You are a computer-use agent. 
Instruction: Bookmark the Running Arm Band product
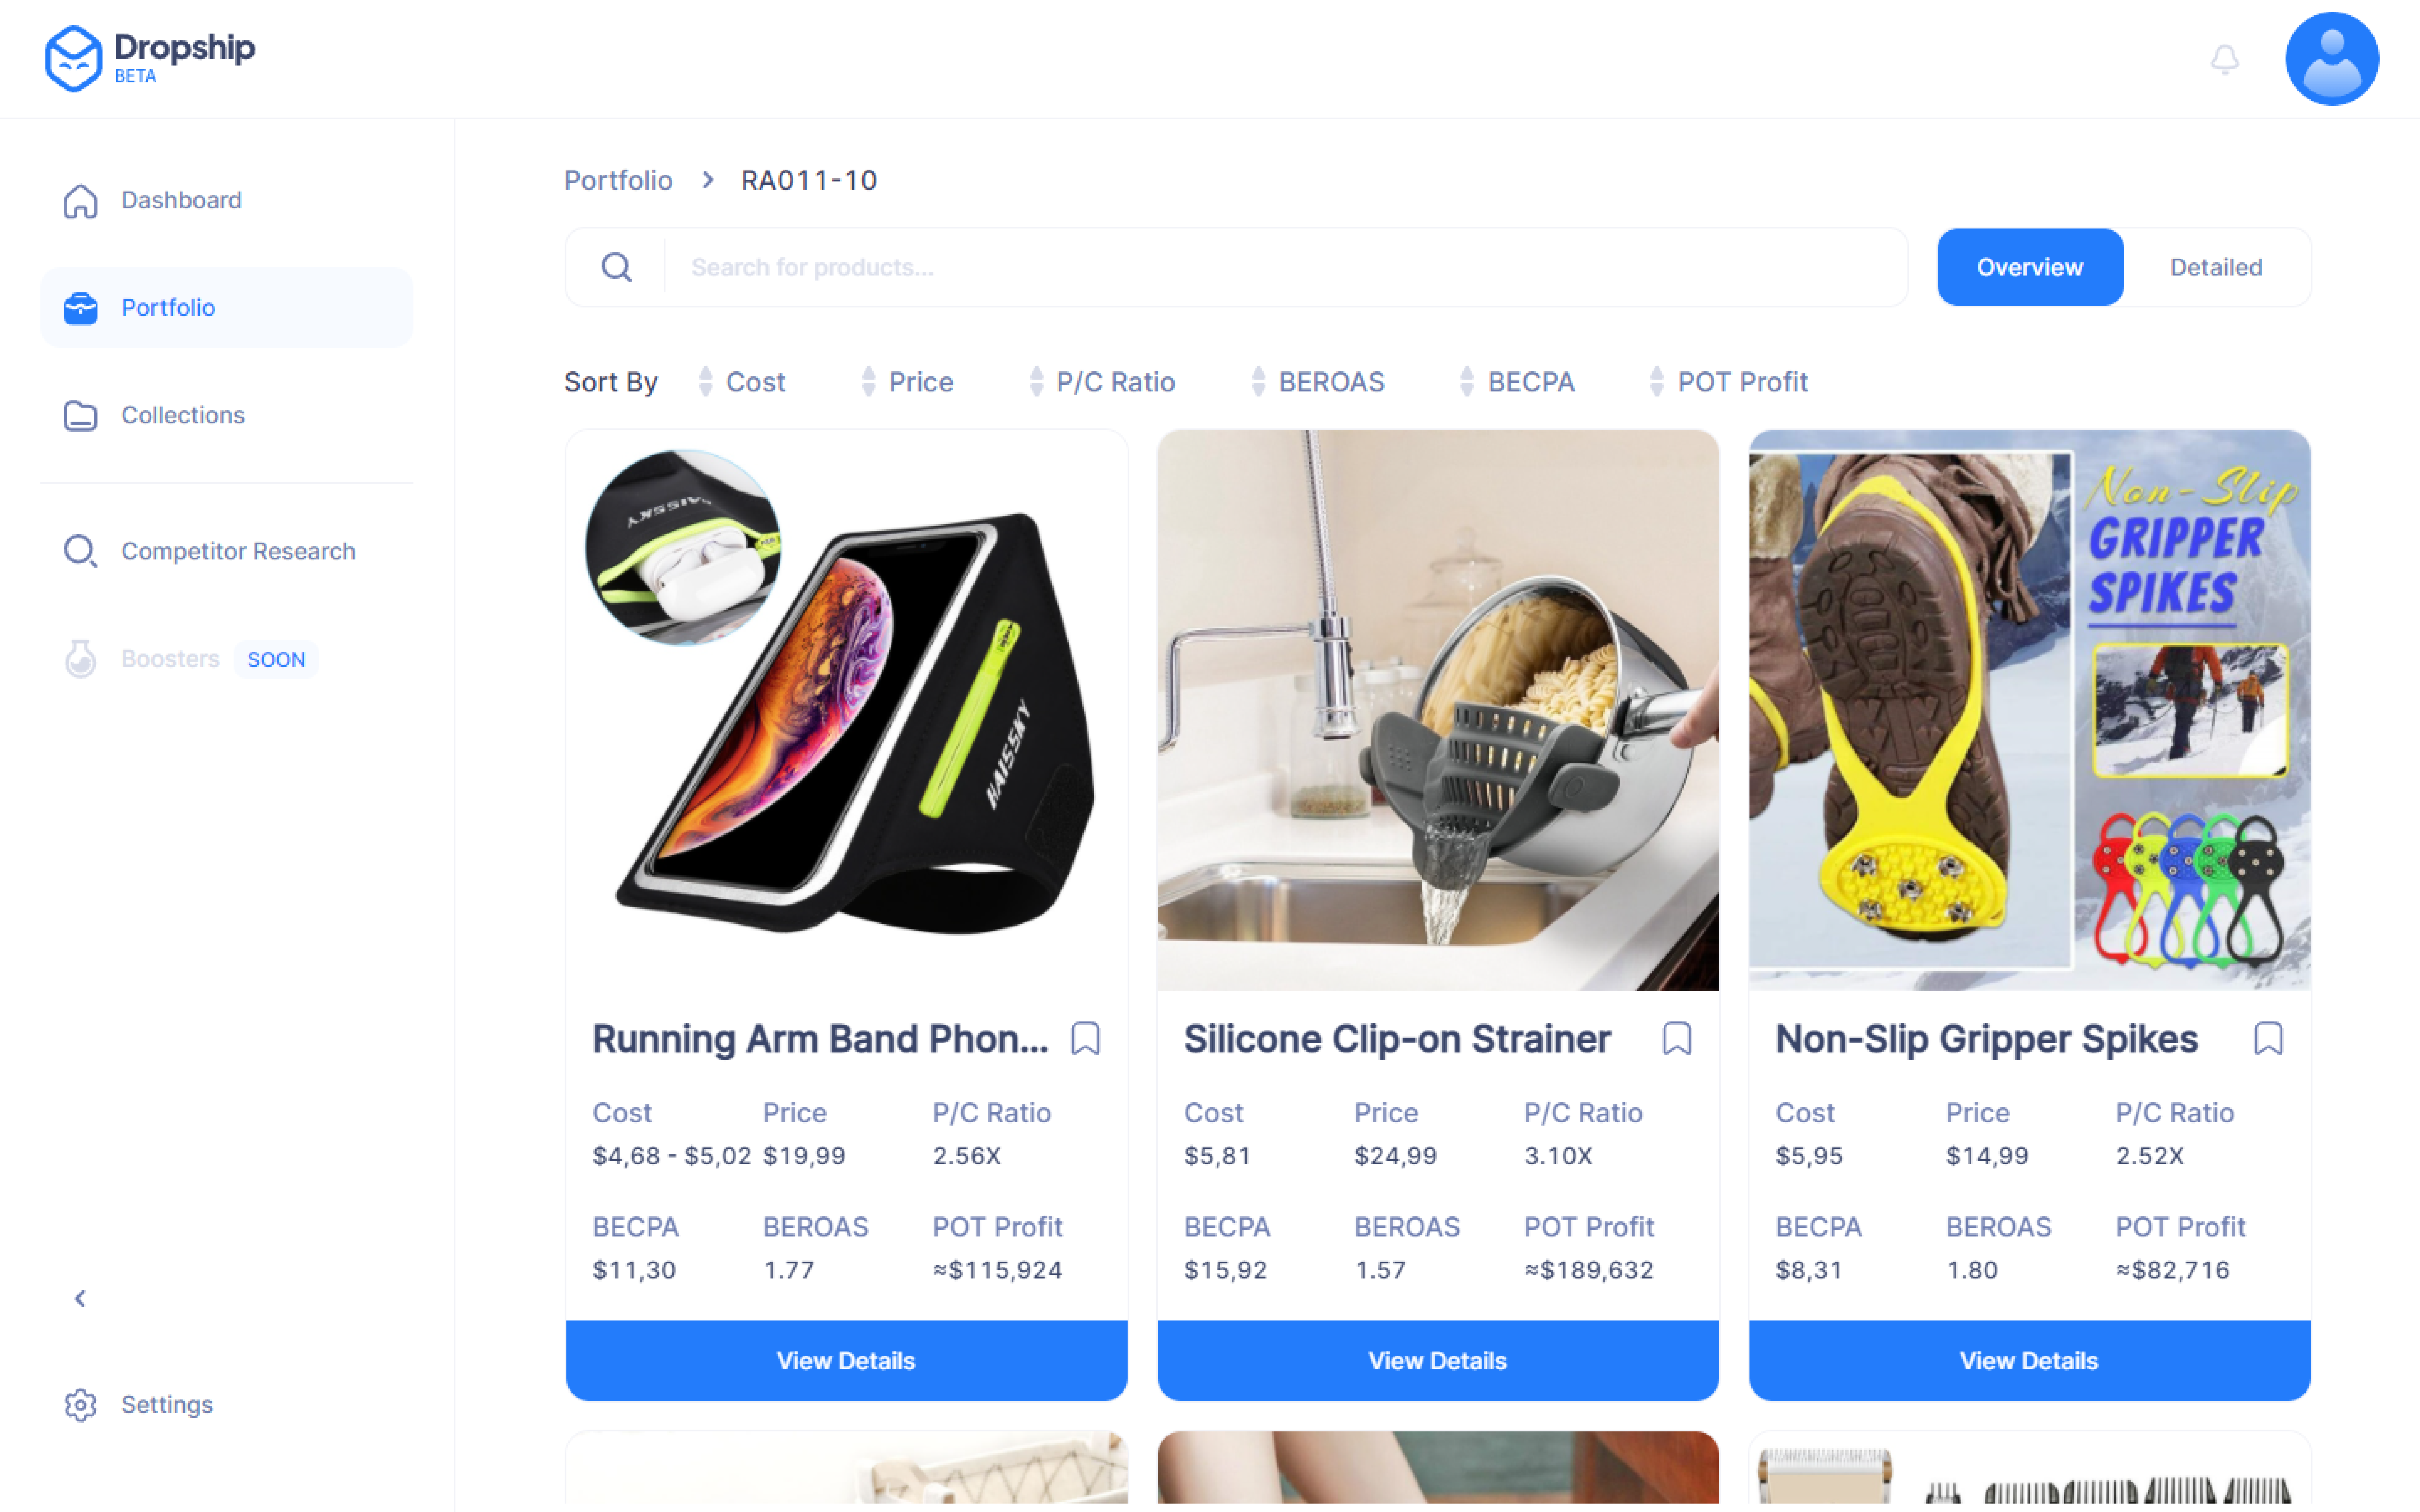click(1085, 1038)
